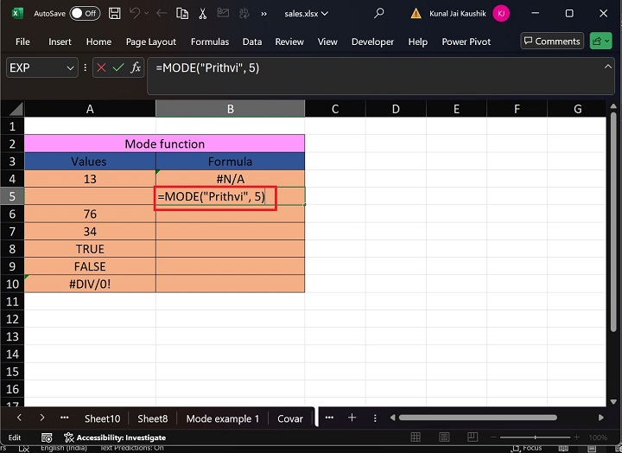The image size is (622, 453).
Task: Switch to Normal view grid icon
Action: pyautogui.click(x=416, y=437)
